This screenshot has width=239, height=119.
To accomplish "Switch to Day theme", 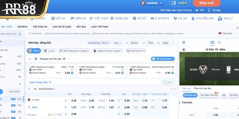I will pos(159,43).
